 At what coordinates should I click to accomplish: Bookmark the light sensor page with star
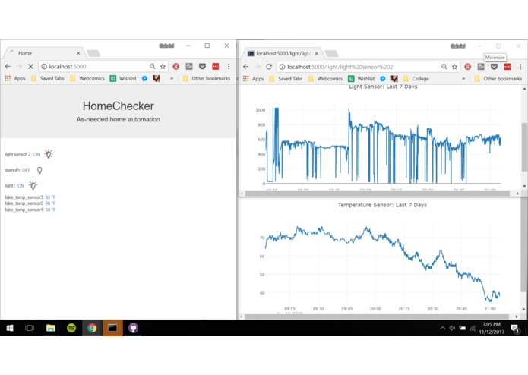(454, 67)
